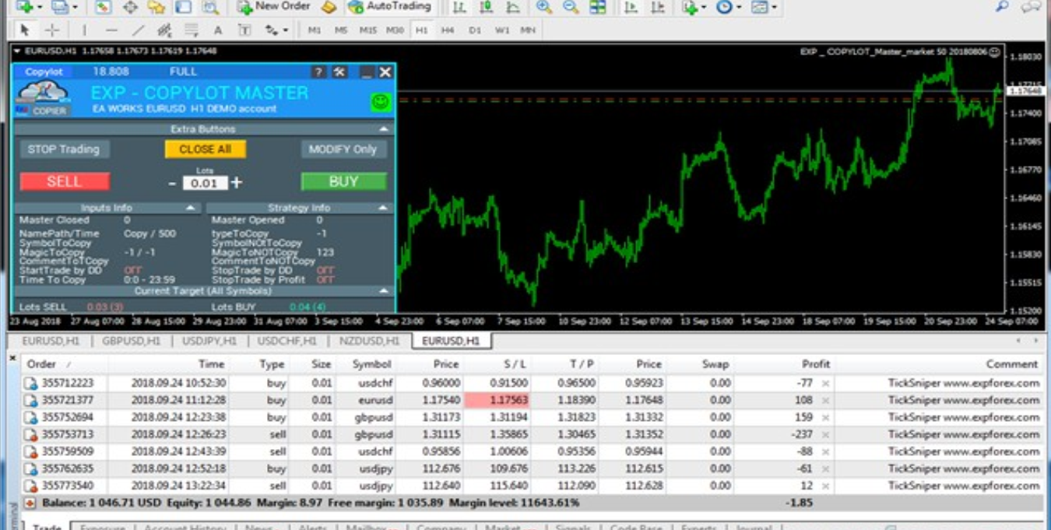Select the text label 'A' tool
The height and width of the screenshot is (530, 1051).
pyautogui.click(x=218, y=30)
